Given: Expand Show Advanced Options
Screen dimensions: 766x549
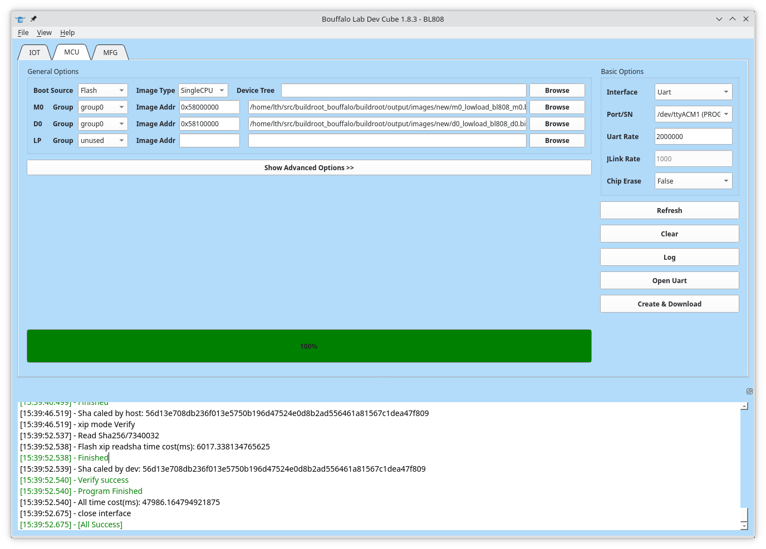Looking at the screenshot, I should [309, 168].
